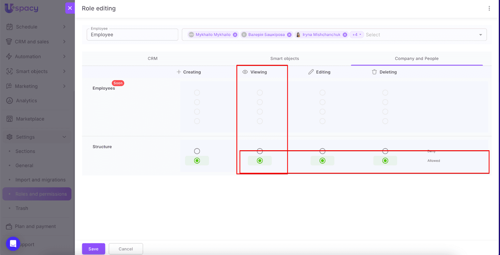Click the Employee role name field

[132, 35]
